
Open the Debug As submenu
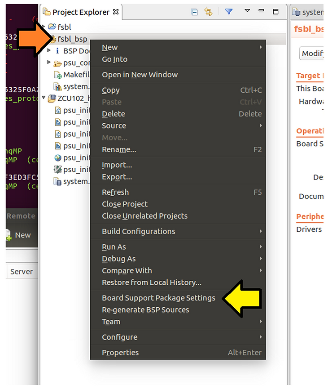[x=178, y=259]
